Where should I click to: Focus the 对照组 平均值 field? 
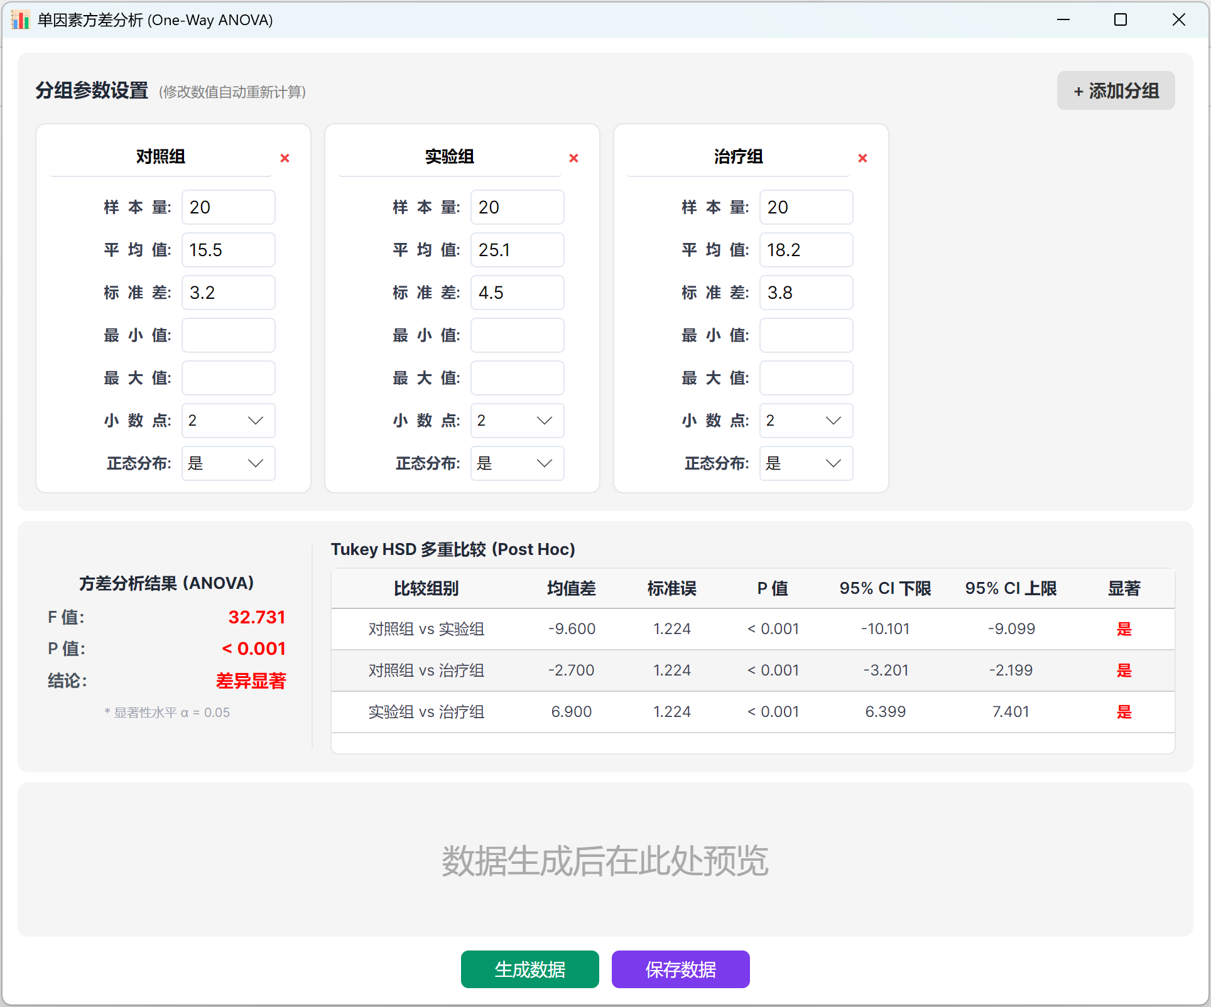(x=229, y=250)
